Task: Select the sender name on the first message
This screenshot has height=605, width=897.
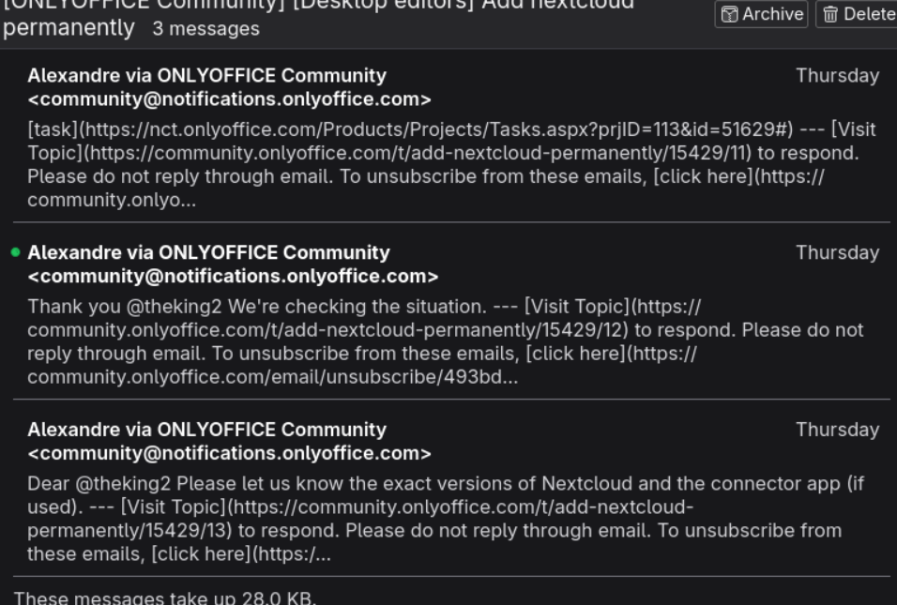Action: coord(206,75)
